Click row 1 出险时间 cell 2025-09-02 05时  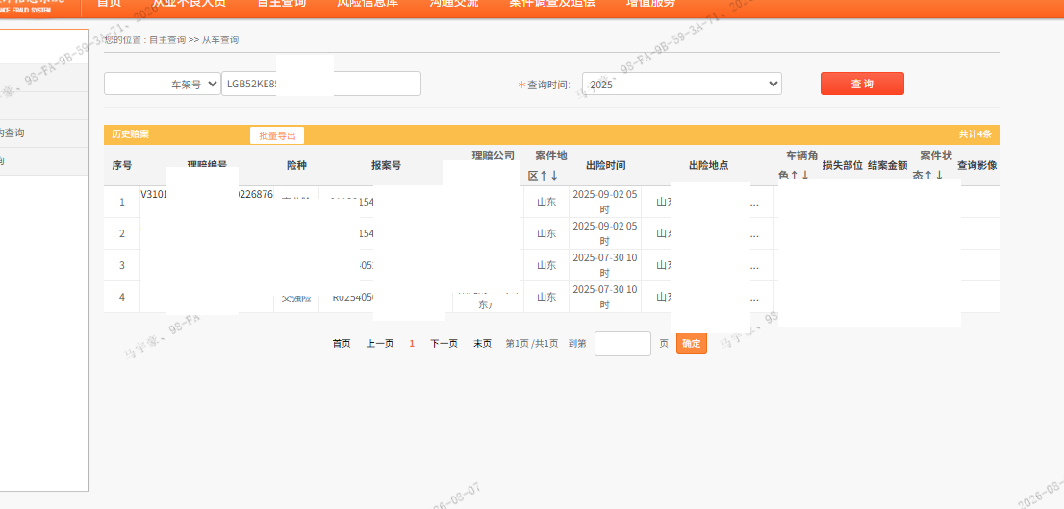click(604, 202)
